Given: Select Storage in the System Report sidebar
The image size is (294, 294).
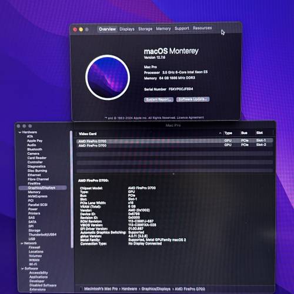Looking at the screenshot, I should [x=35, y=230].
